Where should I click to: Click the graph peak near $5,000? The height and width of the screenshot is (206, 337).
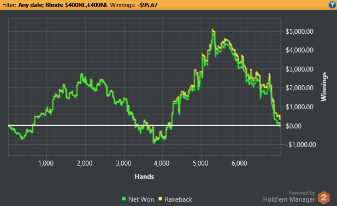[213, 31]
